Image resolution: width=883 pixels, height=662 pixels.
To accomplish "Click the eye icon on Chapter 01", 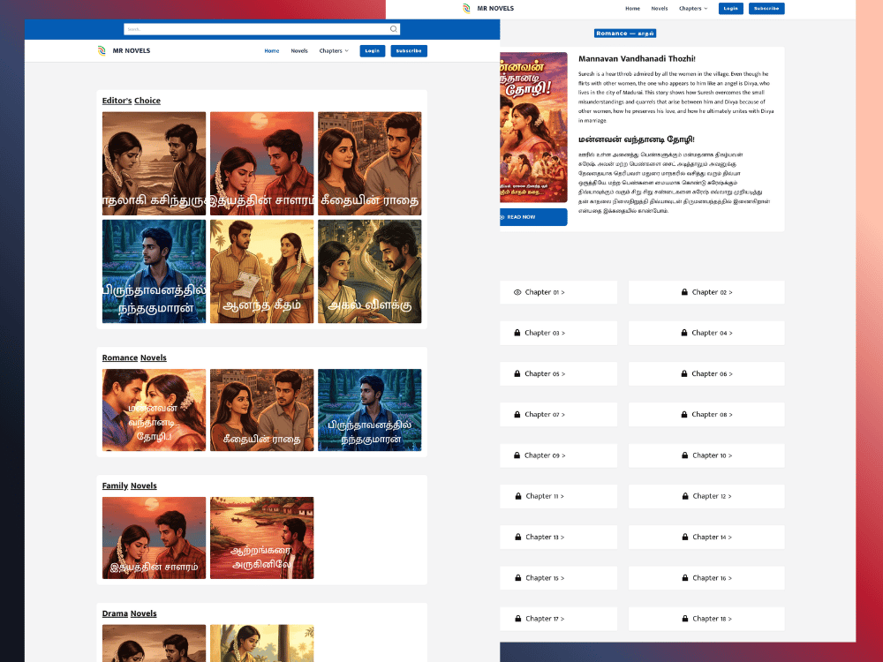I will 517,292.
